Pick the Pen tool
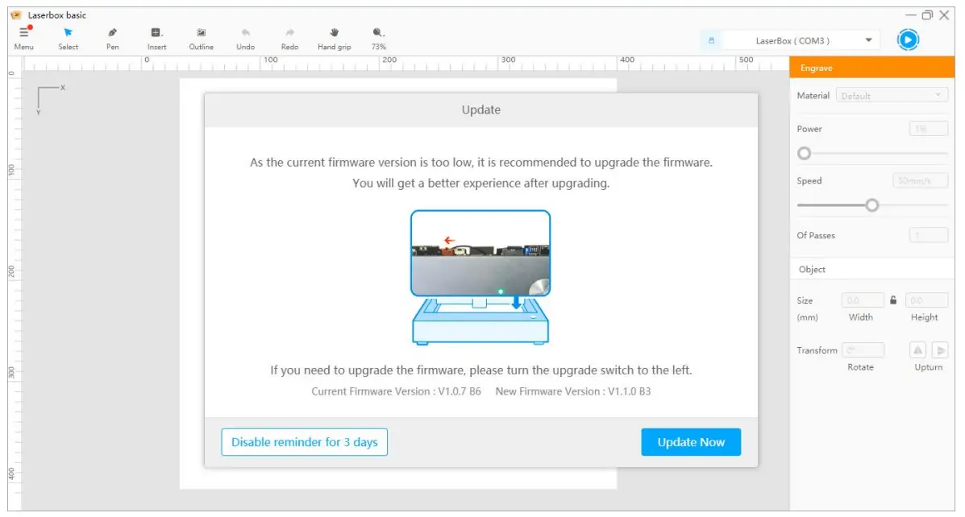This screenshot has width=965, height=517. pos(112,32)
